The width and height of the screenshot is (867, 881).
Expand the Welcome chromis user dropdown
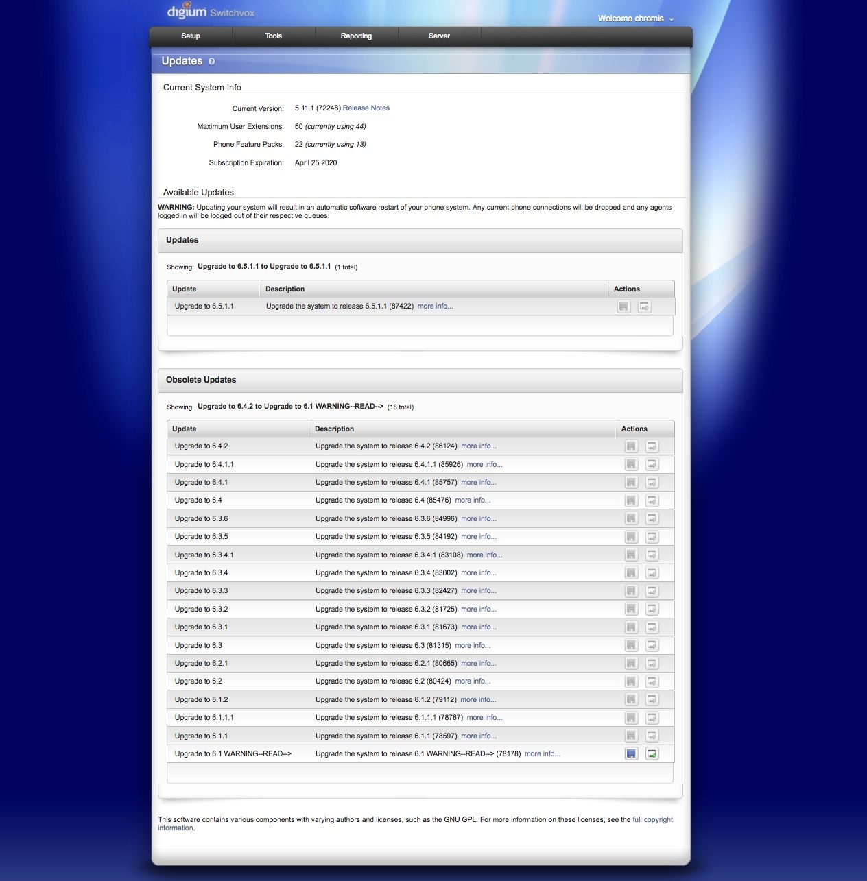pyautogui.click(x=636, y=19)
